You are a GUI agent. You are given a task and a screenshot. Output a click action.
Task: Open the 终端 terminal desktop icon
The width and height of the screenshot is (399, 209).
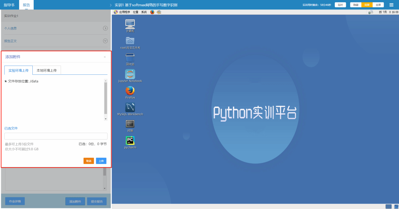[130, 124]
